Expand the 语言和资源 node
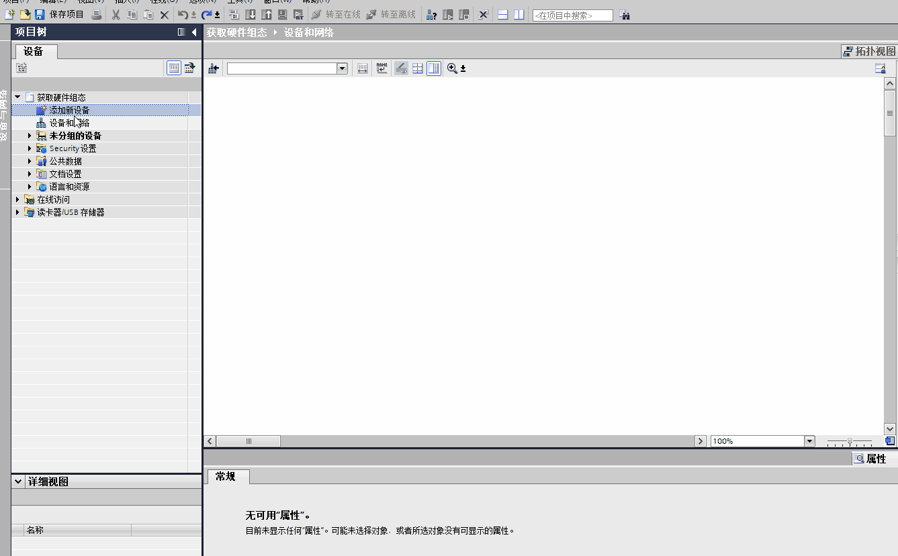The width and height of the screenshot is (898, 556). (x=30, y=187)
